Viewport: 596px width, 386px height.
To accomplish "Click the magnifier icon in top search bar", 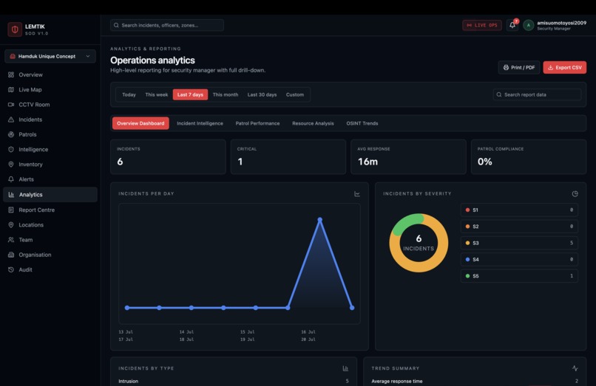I will click(116, 25).
